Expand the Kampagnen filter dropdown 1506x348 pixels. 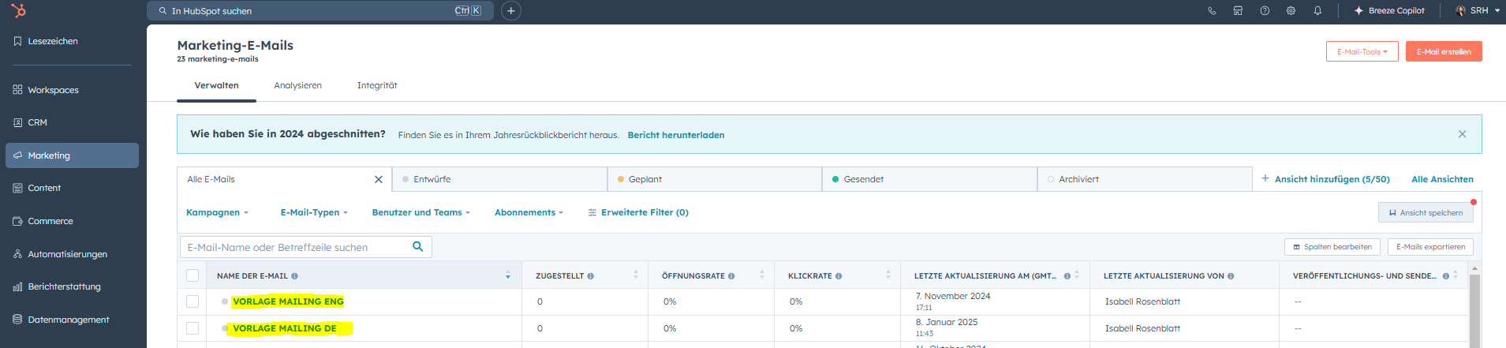pos(217,212)
